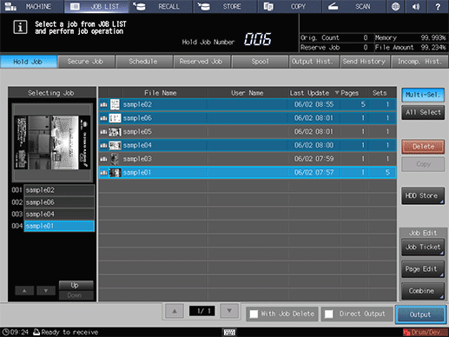Select the sample04 row in the job table
Screen dimensions: 449x337
click(248, 145)
